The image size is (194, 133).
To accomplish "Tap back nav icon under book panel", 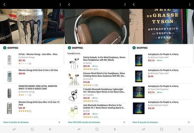I will click(180, 129).
